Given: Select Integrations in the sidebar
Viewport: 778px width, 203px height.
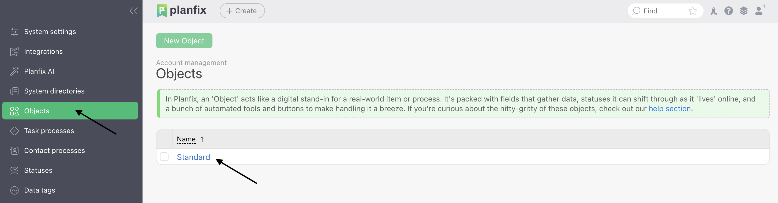Looking at the screenshot, I should tap(43, 52).
